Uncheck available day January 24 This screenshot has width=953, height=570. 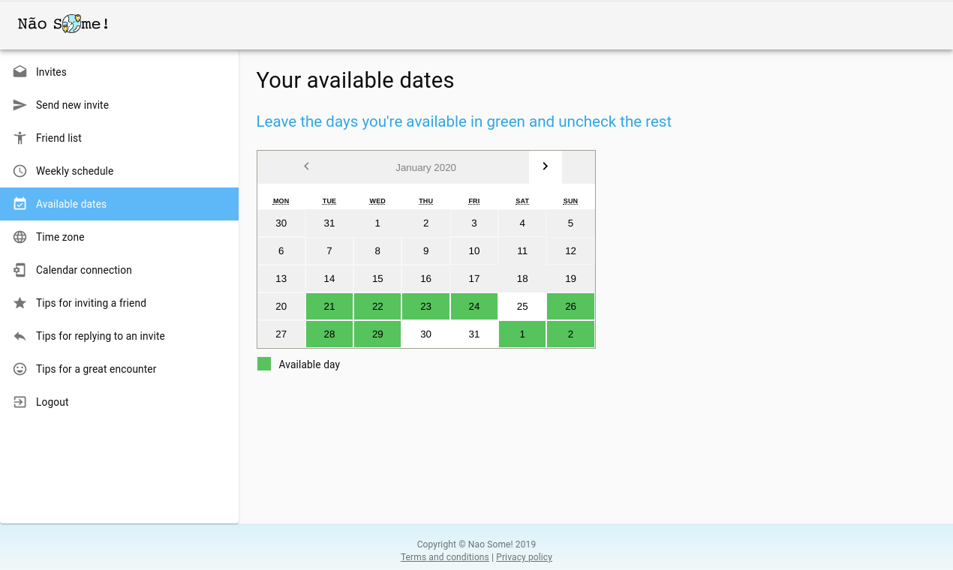(x=474, y=306)
